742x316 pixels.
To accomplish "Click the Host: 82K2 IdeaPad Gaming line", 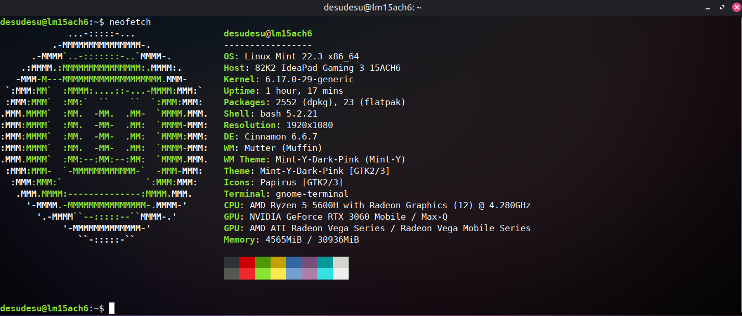I will coord(312,68).
